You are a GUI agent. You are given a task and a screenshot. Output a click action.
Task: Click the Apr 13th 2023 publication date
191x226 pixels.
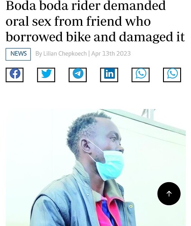(x=111, y=54)
